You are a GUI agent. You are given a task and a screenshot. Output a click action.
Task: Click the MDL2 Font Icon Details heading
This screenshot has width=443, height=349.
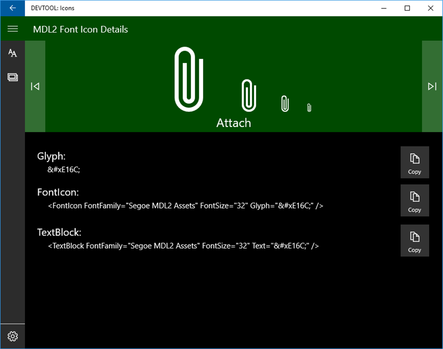tap(80, 29)
